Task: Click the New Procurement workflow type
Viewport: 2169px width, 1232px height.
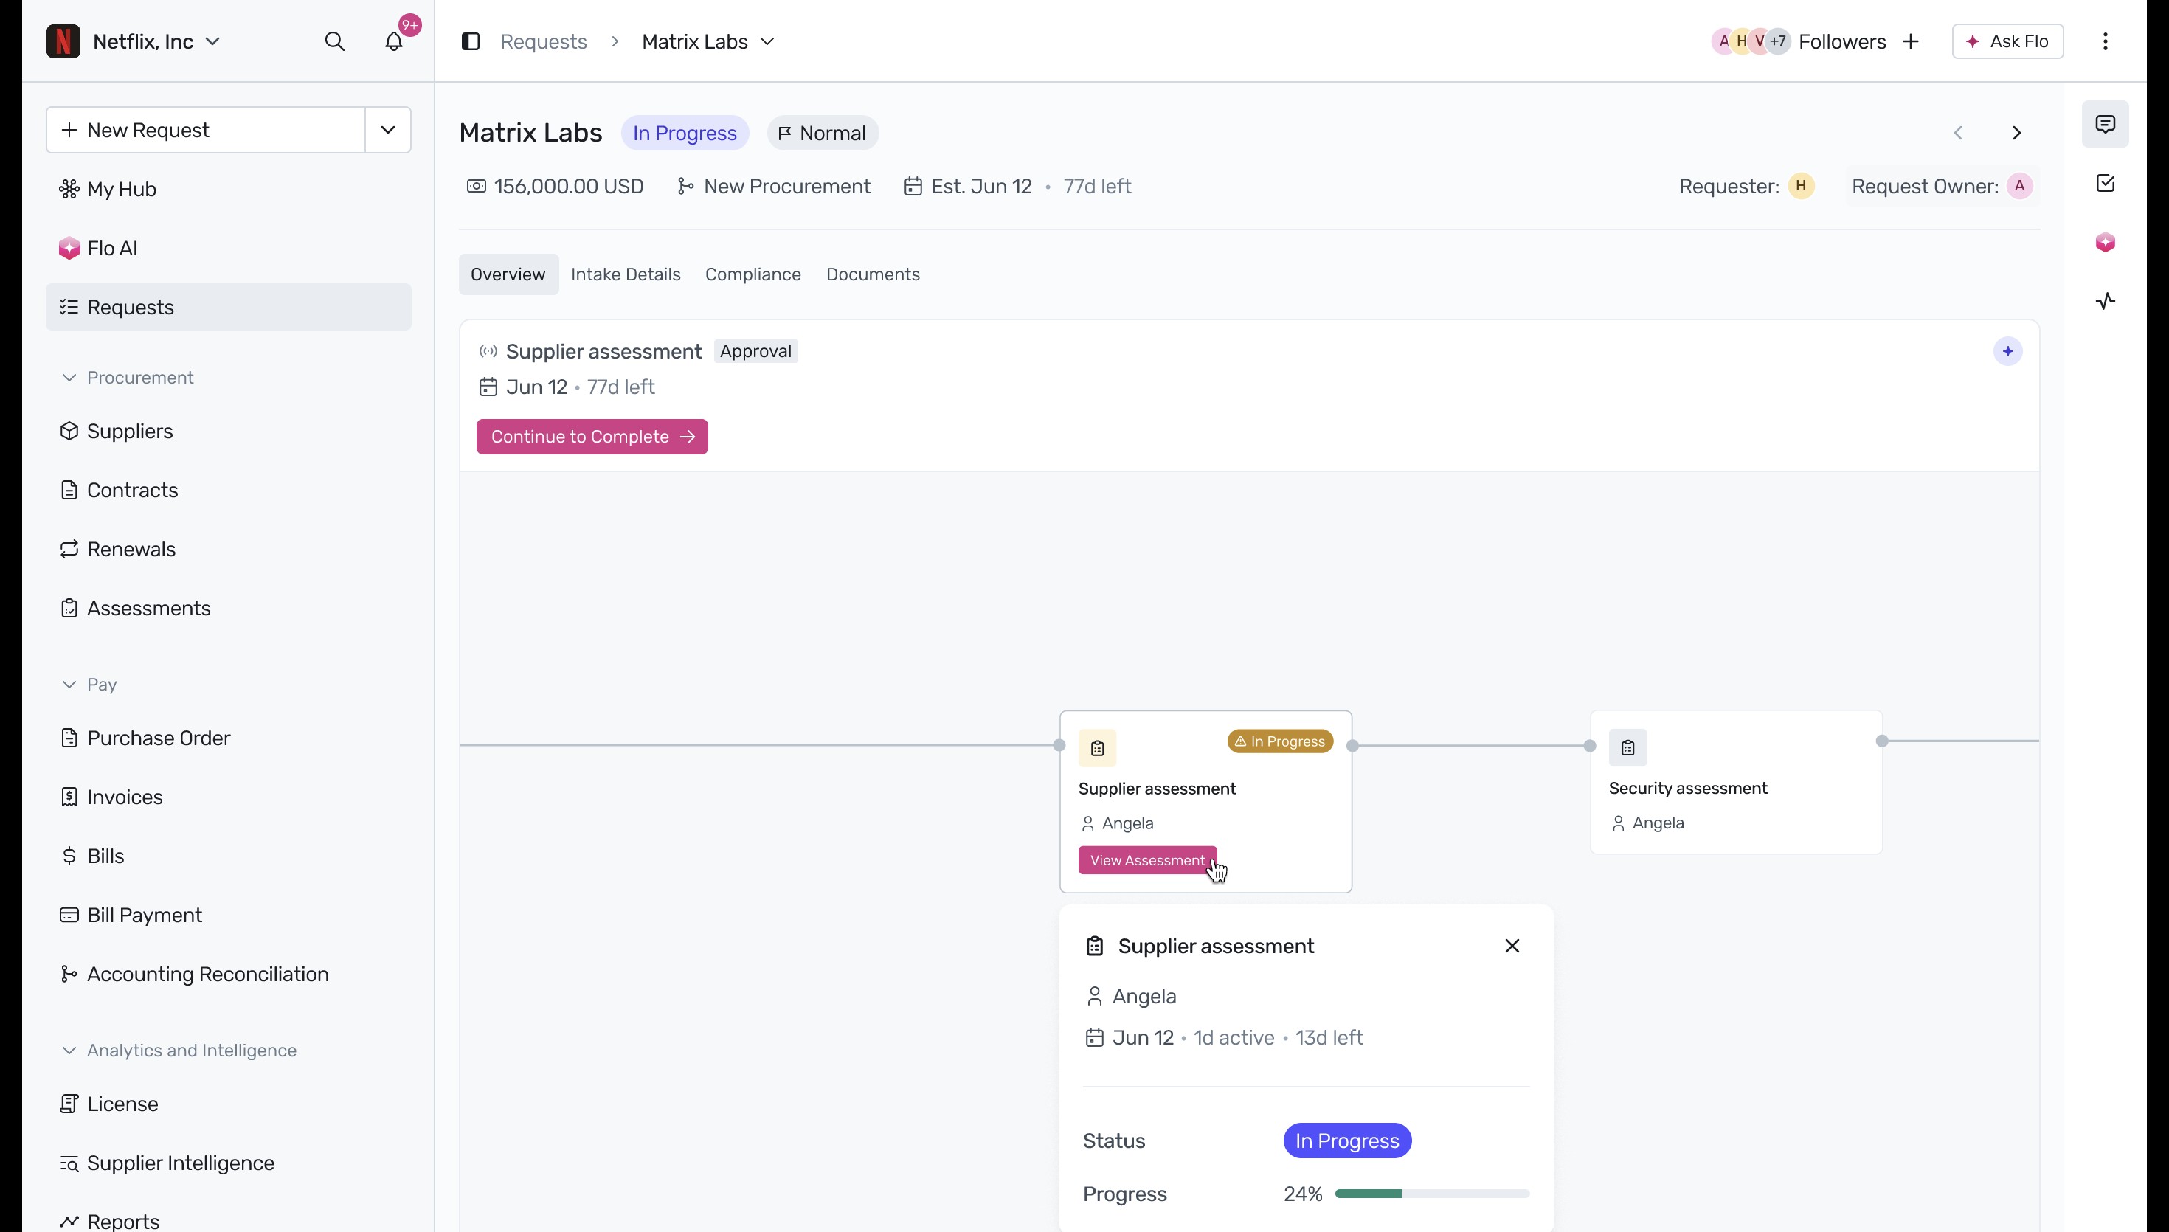Action: point(774,186)
